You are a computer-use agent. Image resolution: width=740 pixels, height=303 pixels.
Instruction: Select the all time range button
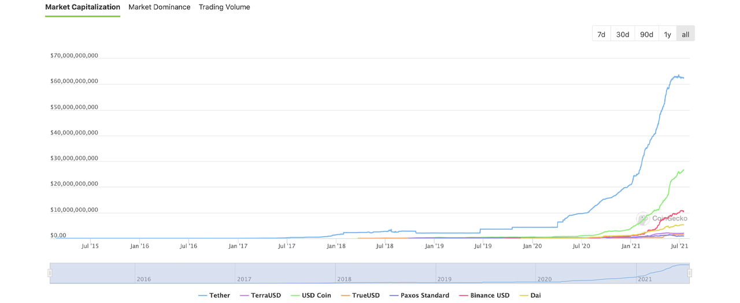pos(686,34)
